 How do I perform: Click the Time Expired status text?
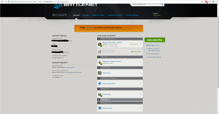pyautogui.click(x=133, y=44)
